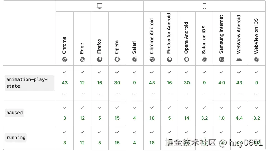Expand Edge animation-play-state details ellipsis
268x153 pixels.
(82, 93)
